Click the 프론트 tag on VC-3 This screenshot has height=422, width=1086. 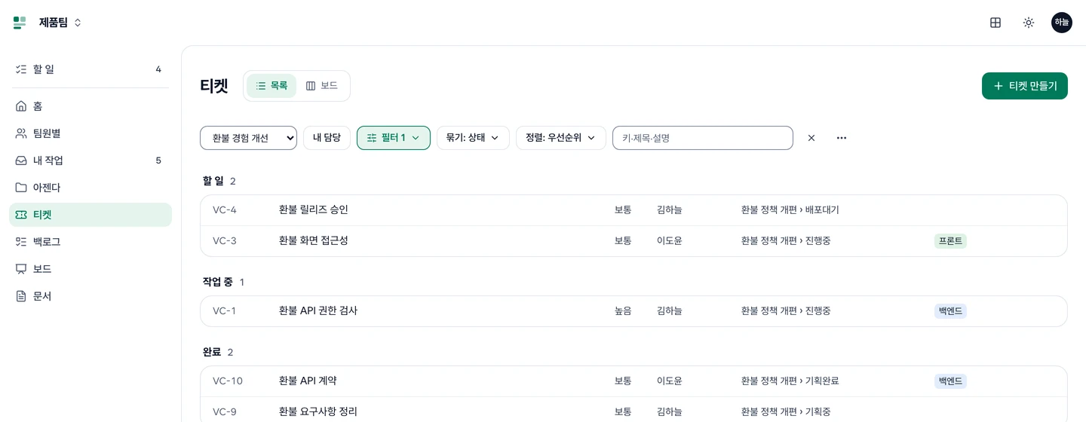pos(950,241)
